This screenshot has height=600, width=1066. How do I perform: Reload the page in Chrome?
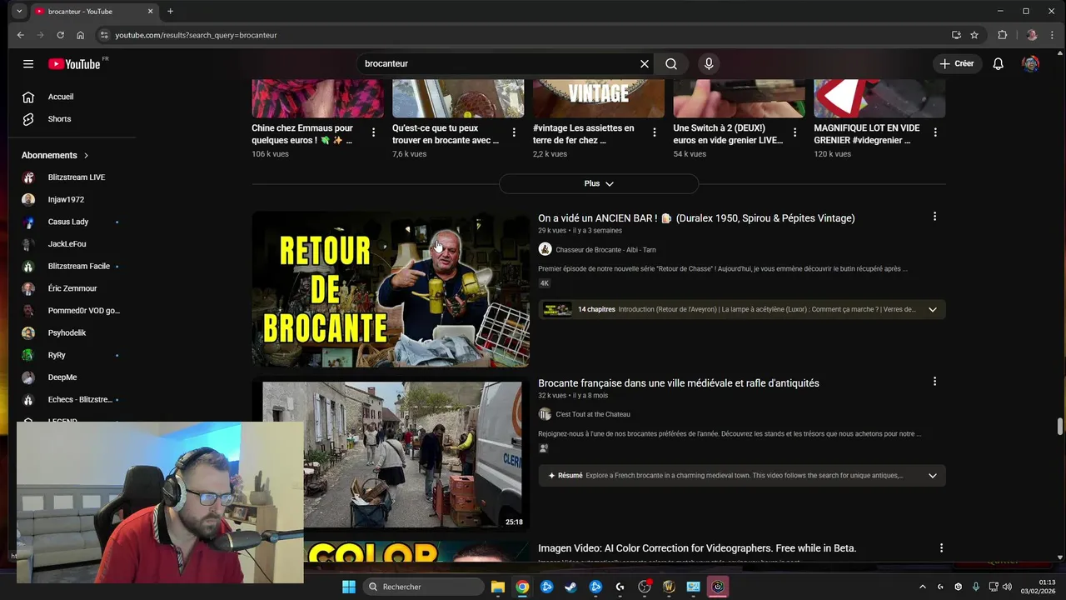click(60, 35)
